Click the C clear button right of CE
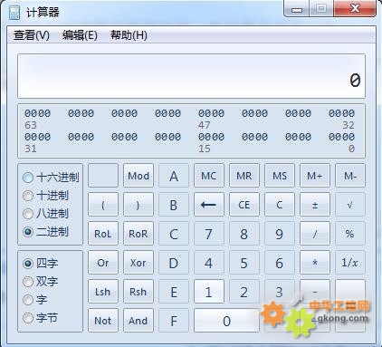 (280, 205)
